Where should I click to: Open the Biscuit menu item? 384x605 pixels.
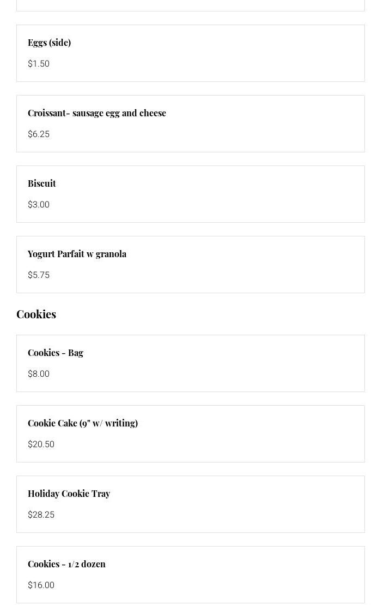coord(42,183)
